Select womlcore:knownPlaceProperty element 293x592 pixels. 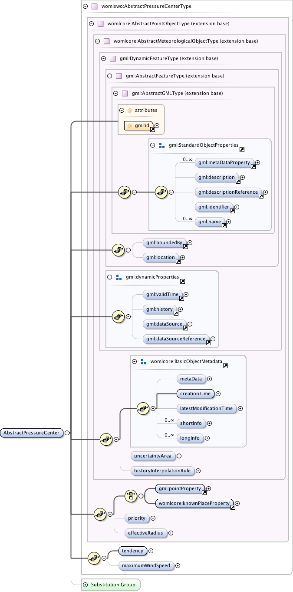[194, 504]
